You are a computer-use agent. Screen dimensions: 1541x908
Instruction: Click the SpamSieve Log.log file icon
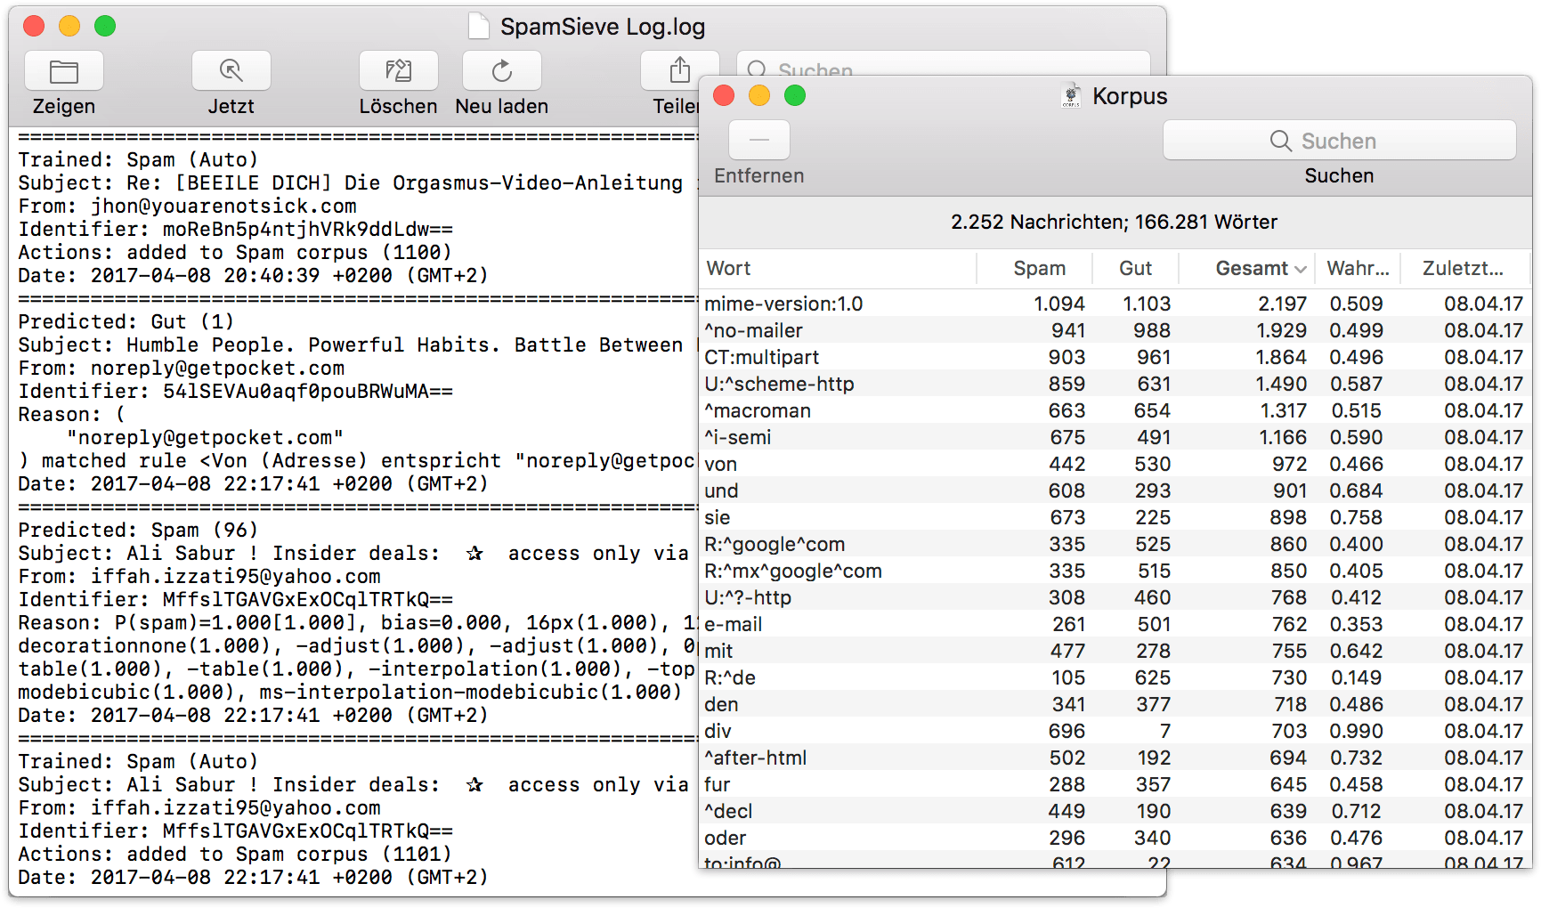point(479,27)
